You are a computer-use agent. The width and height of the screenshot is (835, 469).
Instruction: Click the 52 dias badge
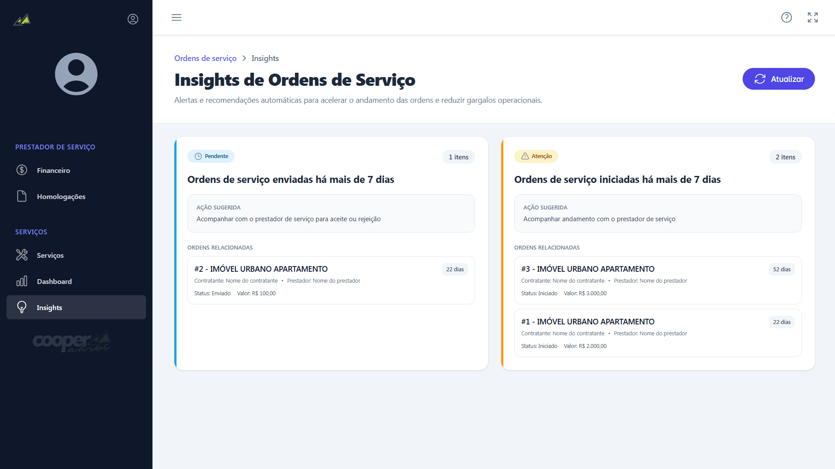782,269
